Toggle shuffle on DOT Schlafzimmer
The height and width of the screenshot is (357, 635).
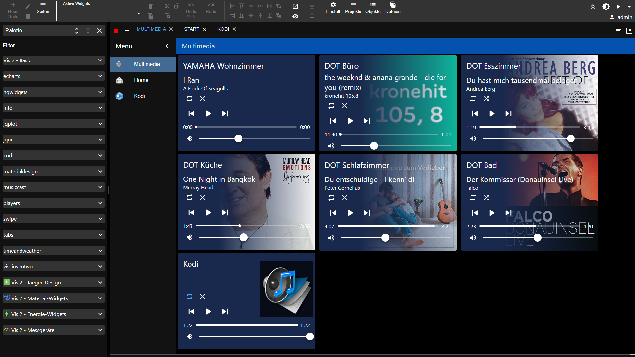pyautogui.click(x=345, y=198)
